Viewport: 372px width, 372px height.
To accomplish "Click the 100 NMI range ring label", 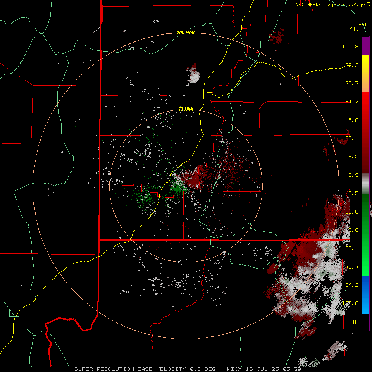I will (186, 33).
